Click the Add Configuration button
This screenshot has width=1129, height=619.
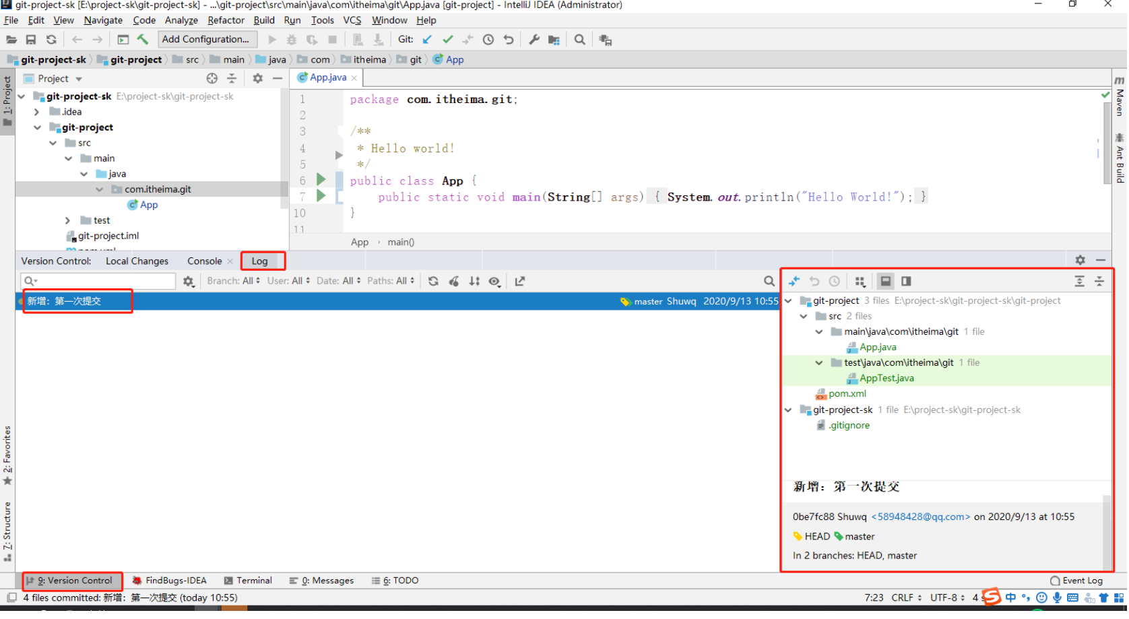[207, 40]
